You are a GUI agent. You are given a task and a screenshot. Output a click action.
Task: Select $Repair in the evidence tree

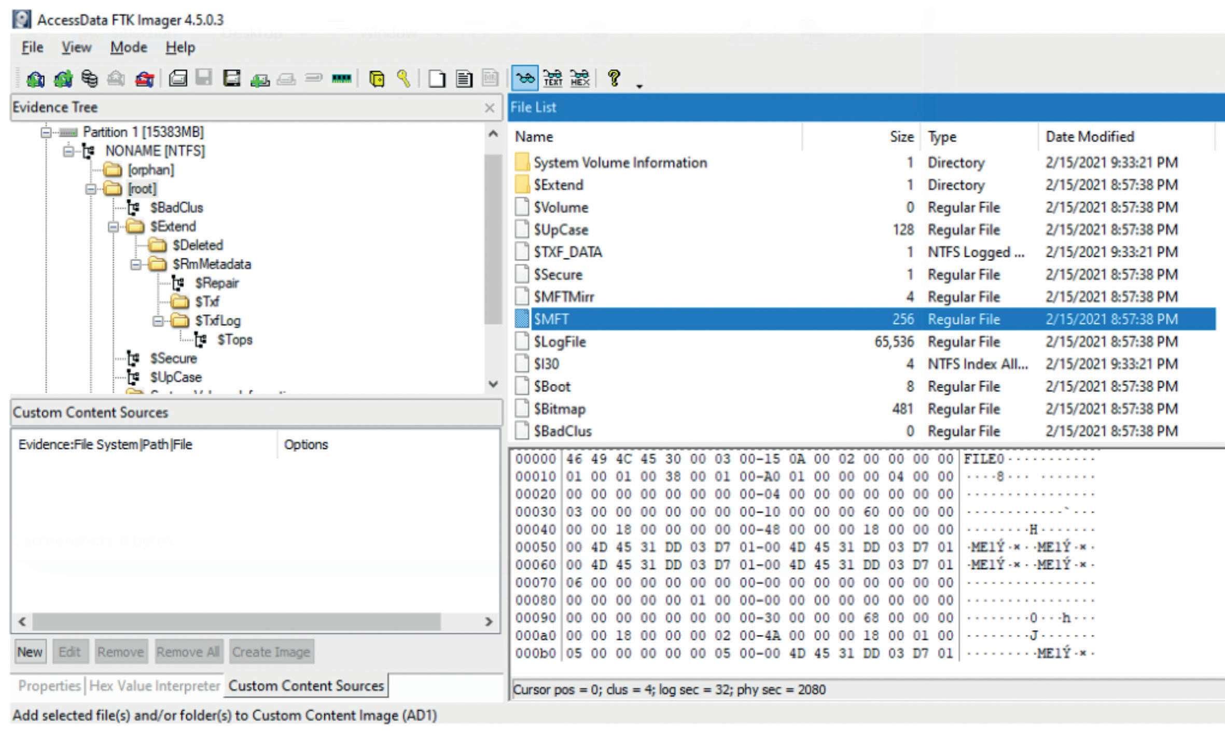(216, 283)
